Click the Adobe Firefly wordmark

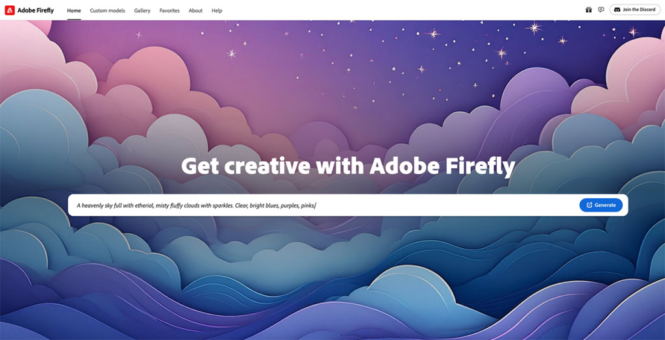(36, 10)
